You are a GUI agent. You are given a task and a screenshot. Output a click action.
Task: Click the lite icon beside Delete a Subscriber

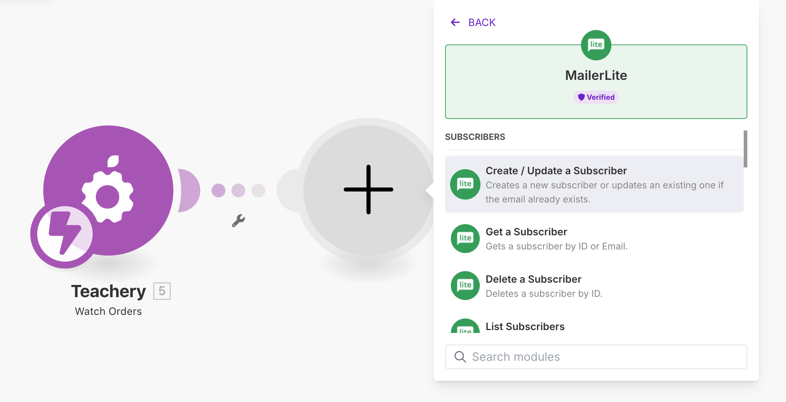coord(465,286)
